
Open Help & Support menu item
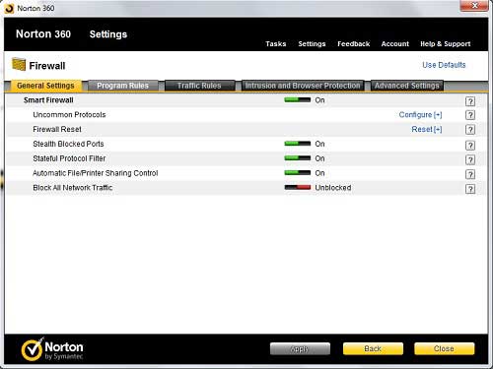446,44
